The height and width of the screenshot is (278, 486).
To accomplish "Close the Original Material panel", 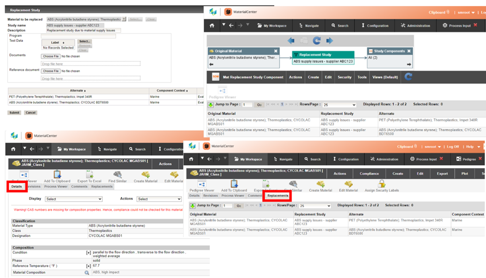I will (276, 51).
